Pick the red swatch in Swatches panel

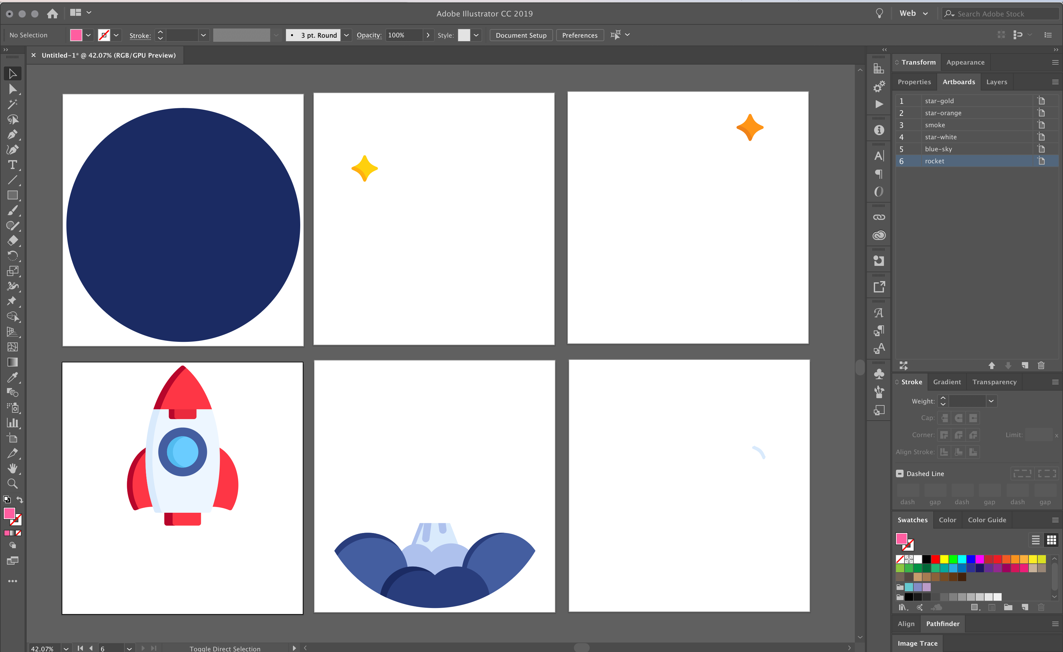click(935, 559)
